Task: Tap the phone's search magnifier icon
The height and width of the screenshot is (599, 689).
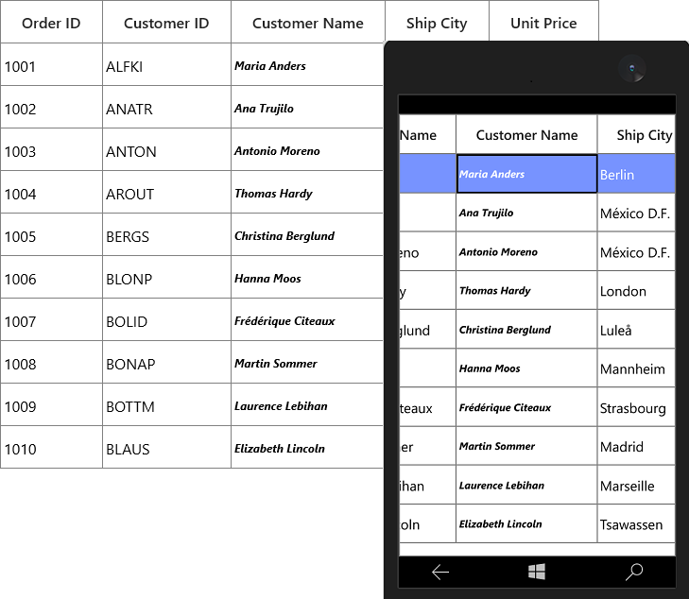Action: click(634, 572)
